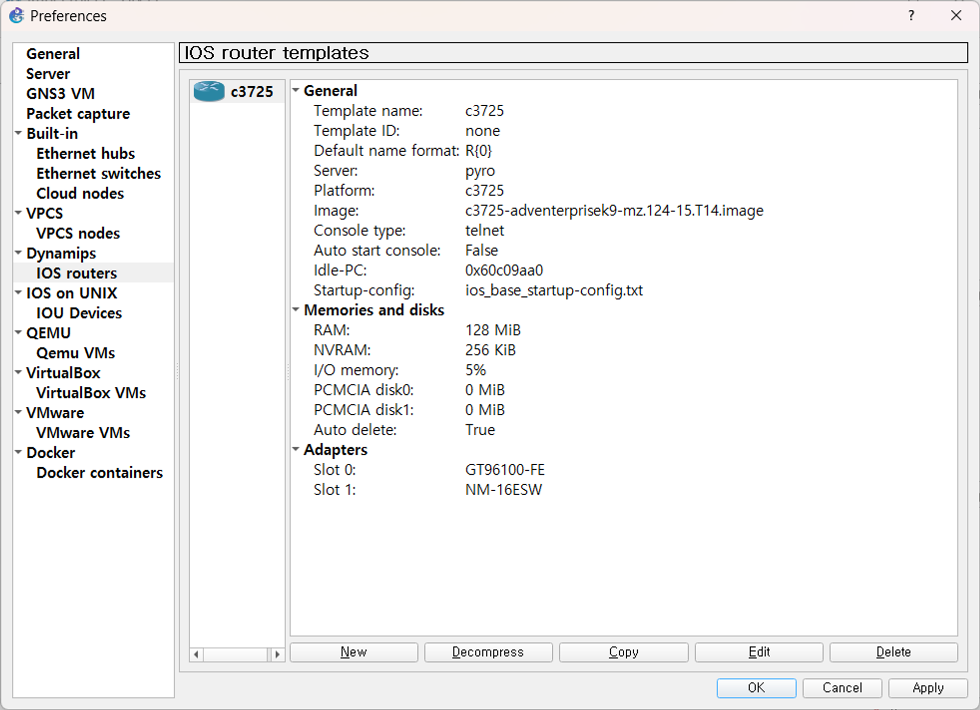Confirm with the OK button
The image size is (980, 710).
(756, 688)
